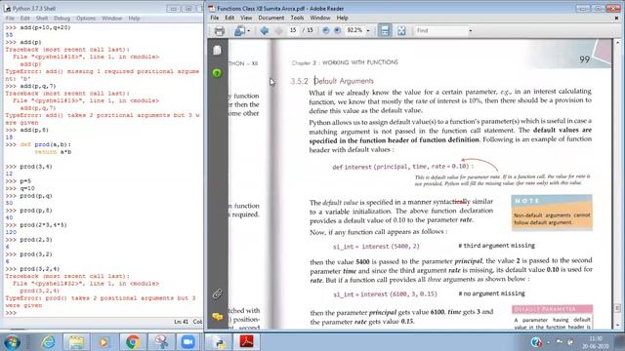Open Python Shell Edit menu

point(25,19)
